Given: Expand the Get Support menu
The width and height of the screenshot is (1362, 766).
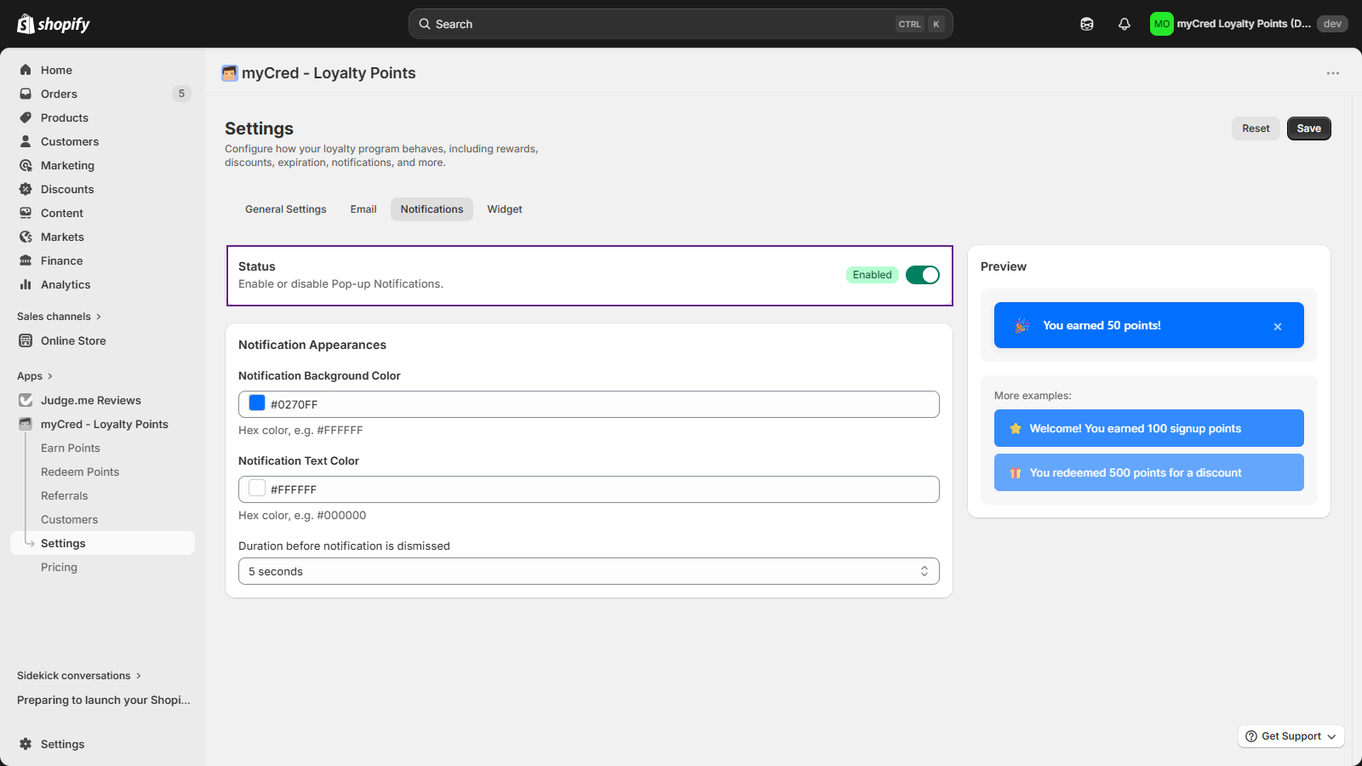Looking at the screenshot, I should point(1290,736).
